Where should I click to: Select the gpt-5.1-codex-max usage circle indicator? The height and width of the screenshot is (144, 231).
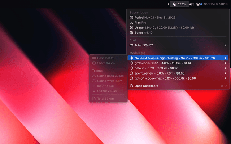pos(131,78)
